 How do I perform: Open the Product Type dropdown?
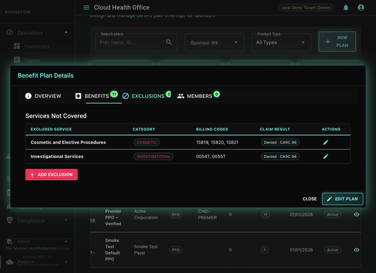[x=281, y=42]
